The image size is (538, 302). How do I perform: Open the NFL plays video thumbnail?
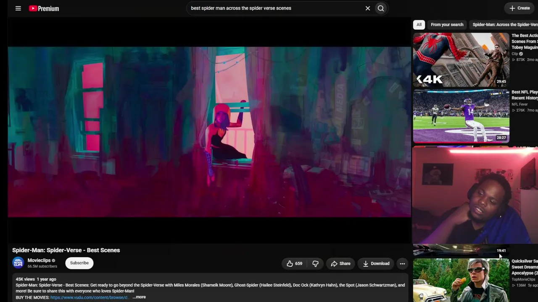pyautogui.click(x=461, y=116)
